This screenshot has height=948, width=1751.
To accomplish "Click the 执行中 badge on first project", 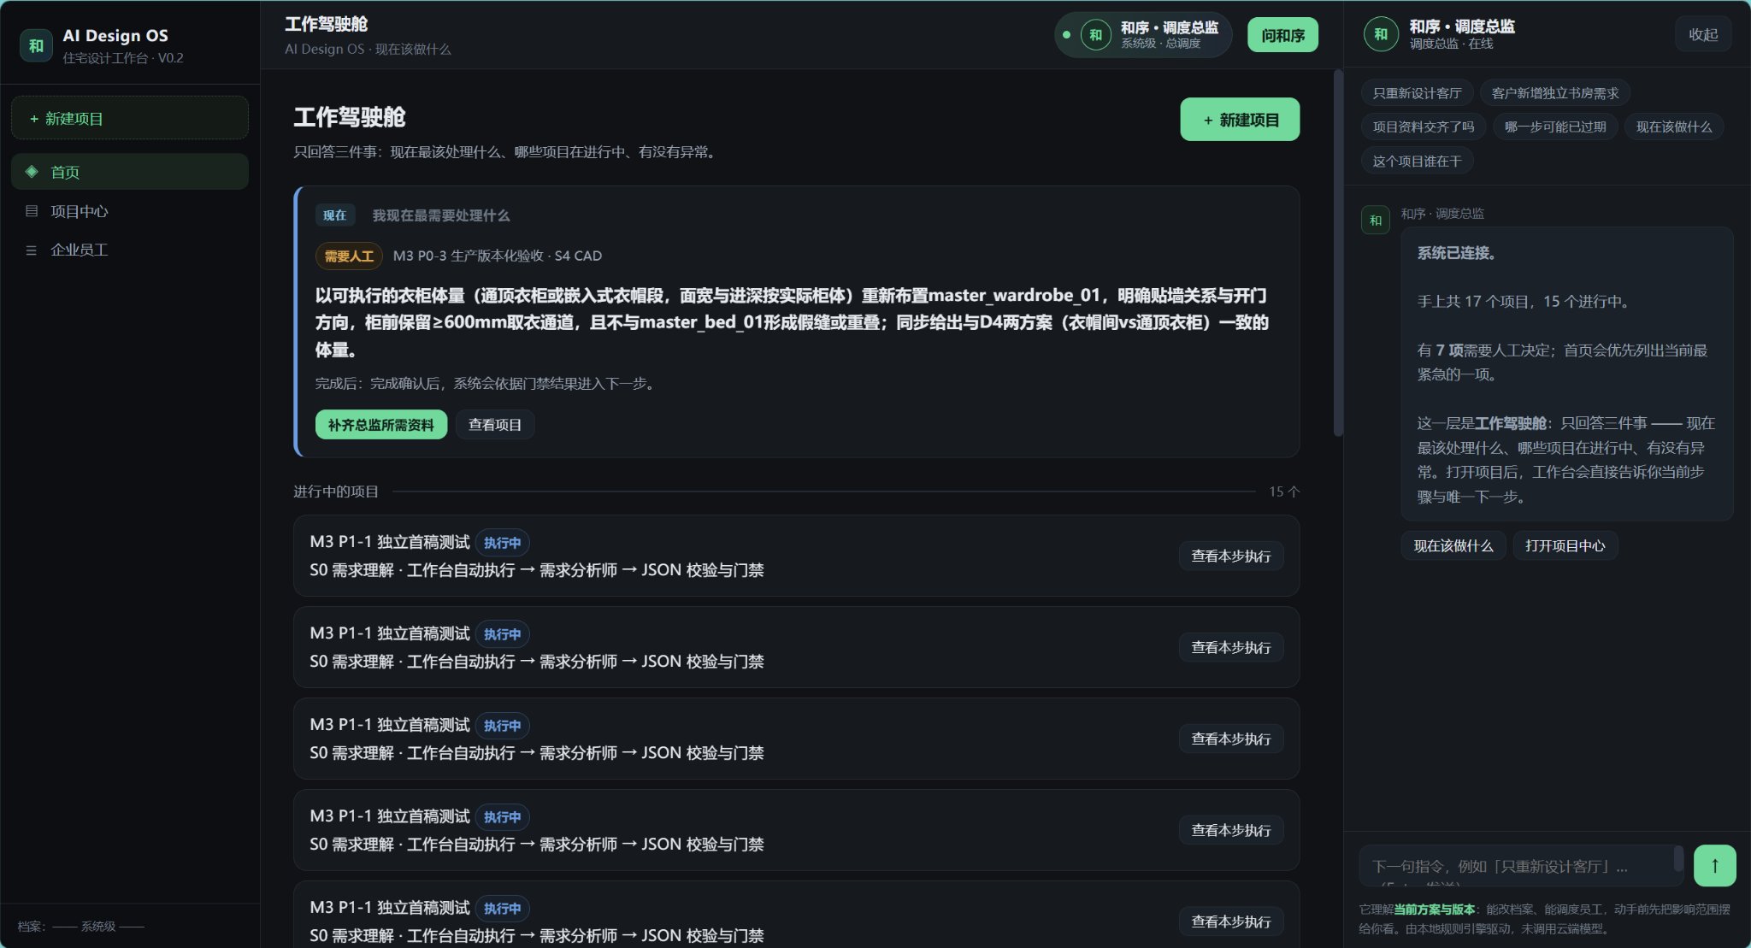I will click(x=502, y=543).
